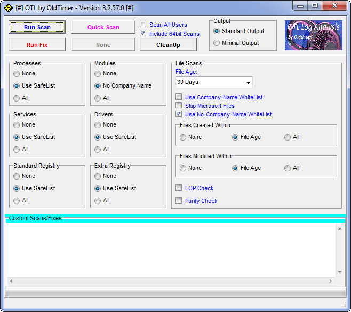The image size is (351, 312).
Task: Click the Run Scan button
Action: tap(37, 27)
